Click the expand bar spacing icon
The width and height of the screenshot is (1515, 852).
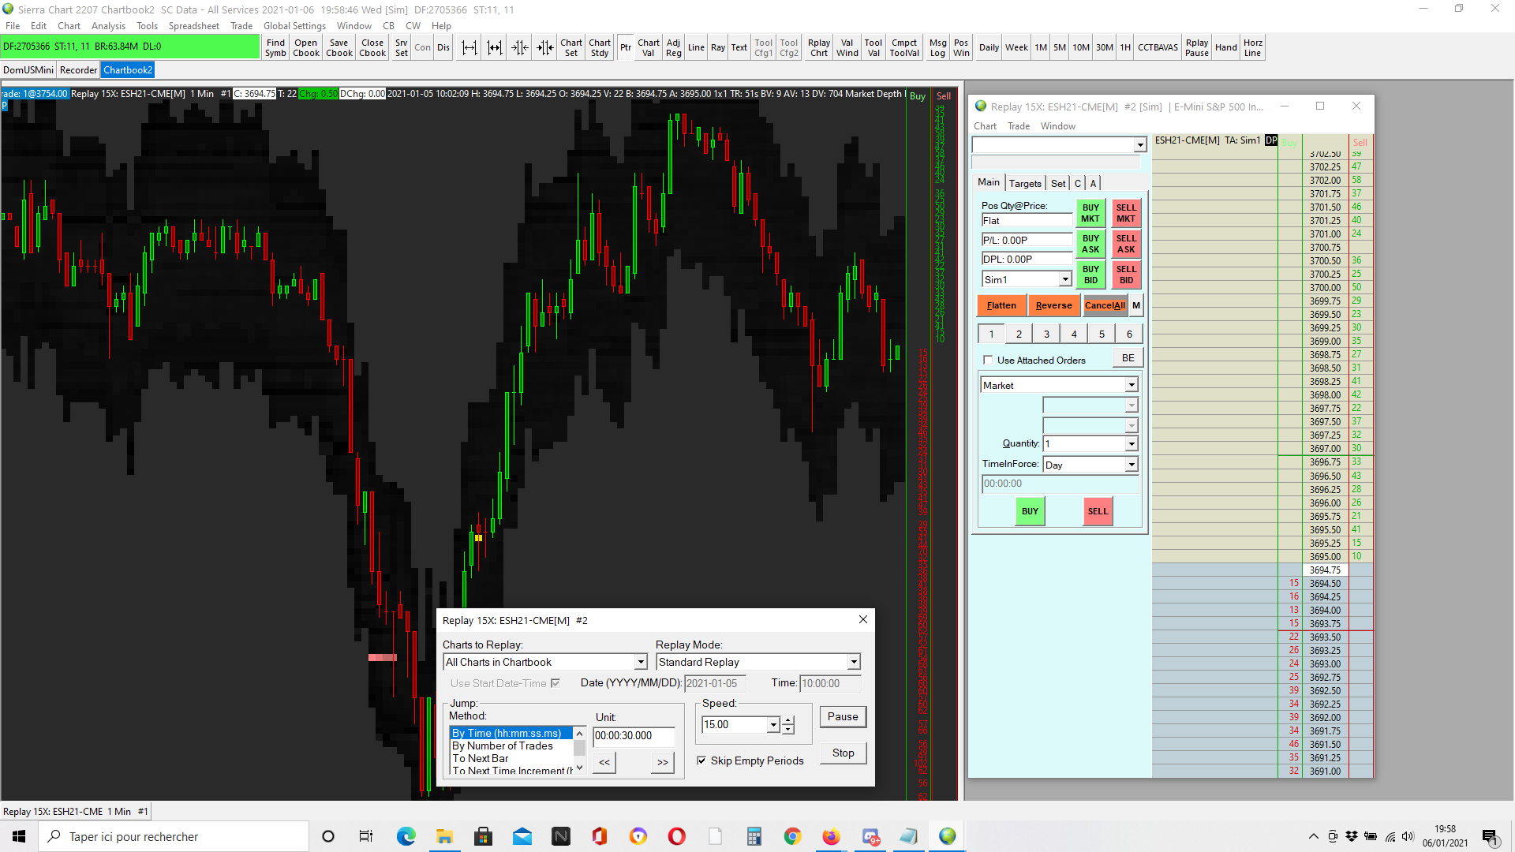coord(469,48)
